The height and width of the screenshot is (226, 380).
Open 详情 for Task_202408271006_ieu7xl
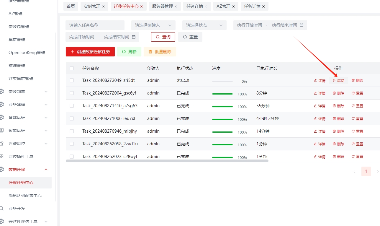[320, 118]
